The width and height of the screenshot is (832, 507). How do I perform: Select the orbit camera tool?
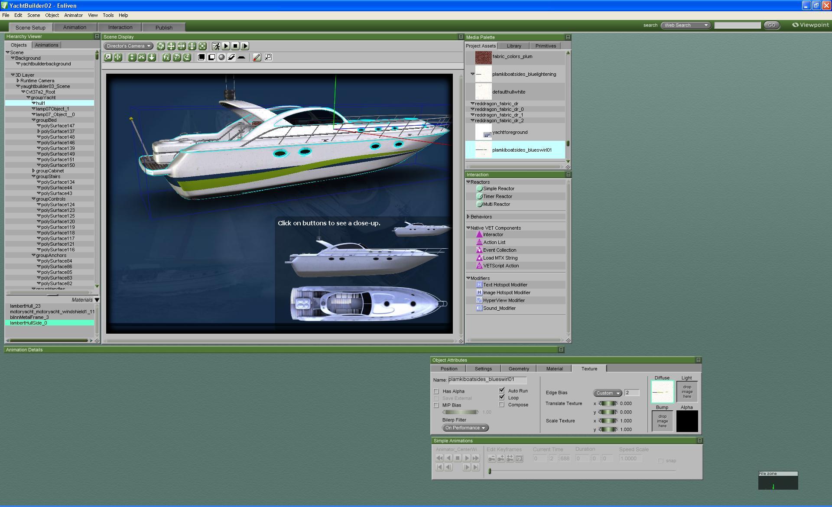click(x=161, y=46)
